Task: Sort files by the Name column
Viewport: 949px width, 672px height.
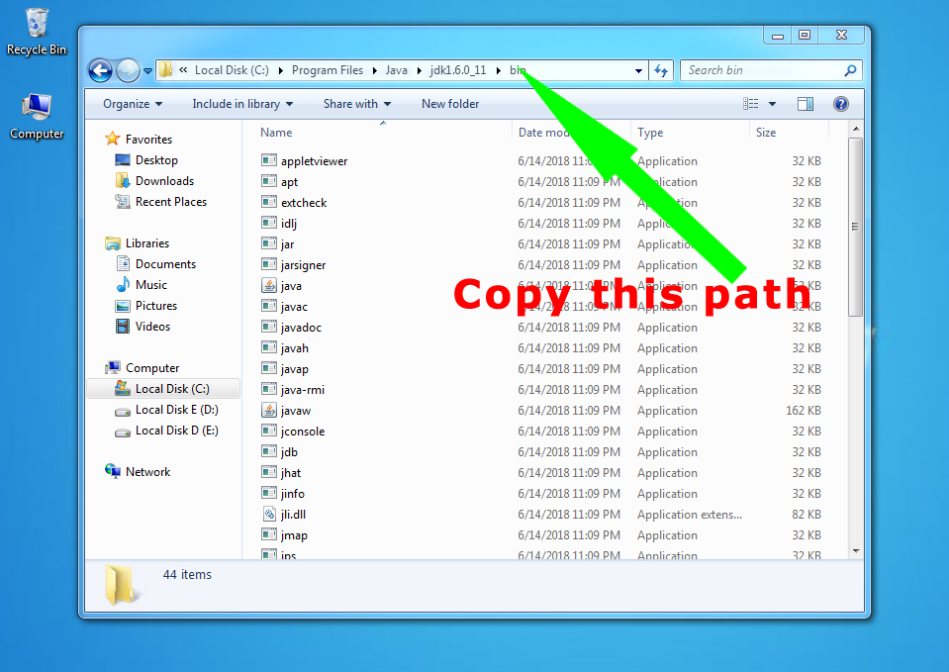Action: click(275, 132)
